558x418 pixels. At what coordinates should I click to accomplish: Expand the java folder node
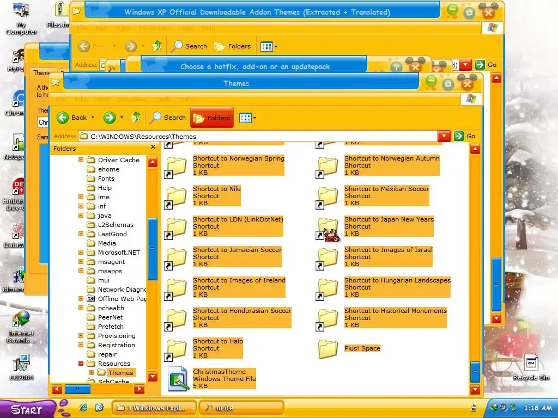[81, 216]
